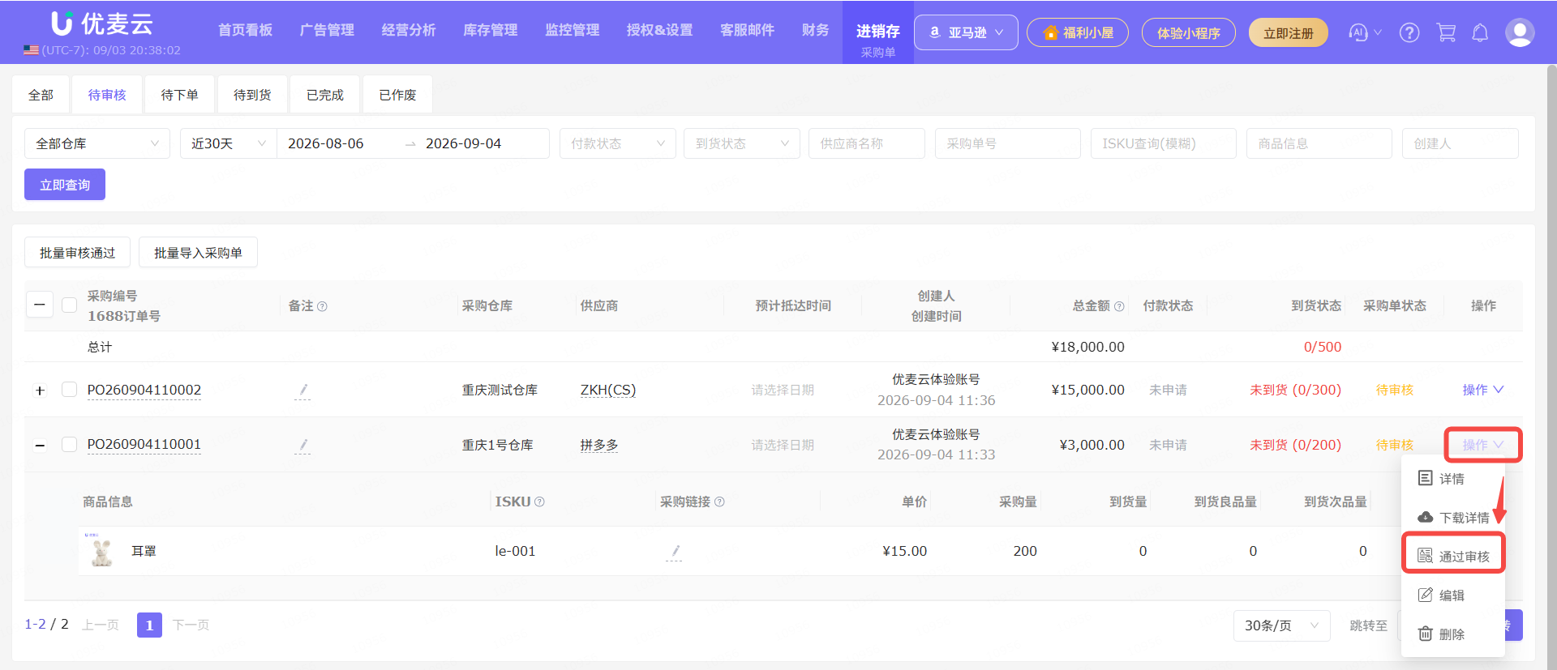Open the help question mark icon
The width and height of the screenshot is (1557, 670).
(x=1409, y=32)
